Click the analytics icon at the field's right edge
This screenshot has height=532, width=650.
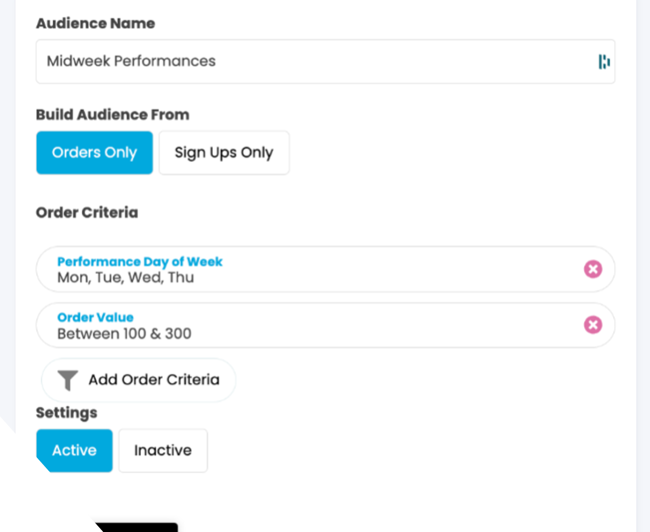click(x=605, y=61)
